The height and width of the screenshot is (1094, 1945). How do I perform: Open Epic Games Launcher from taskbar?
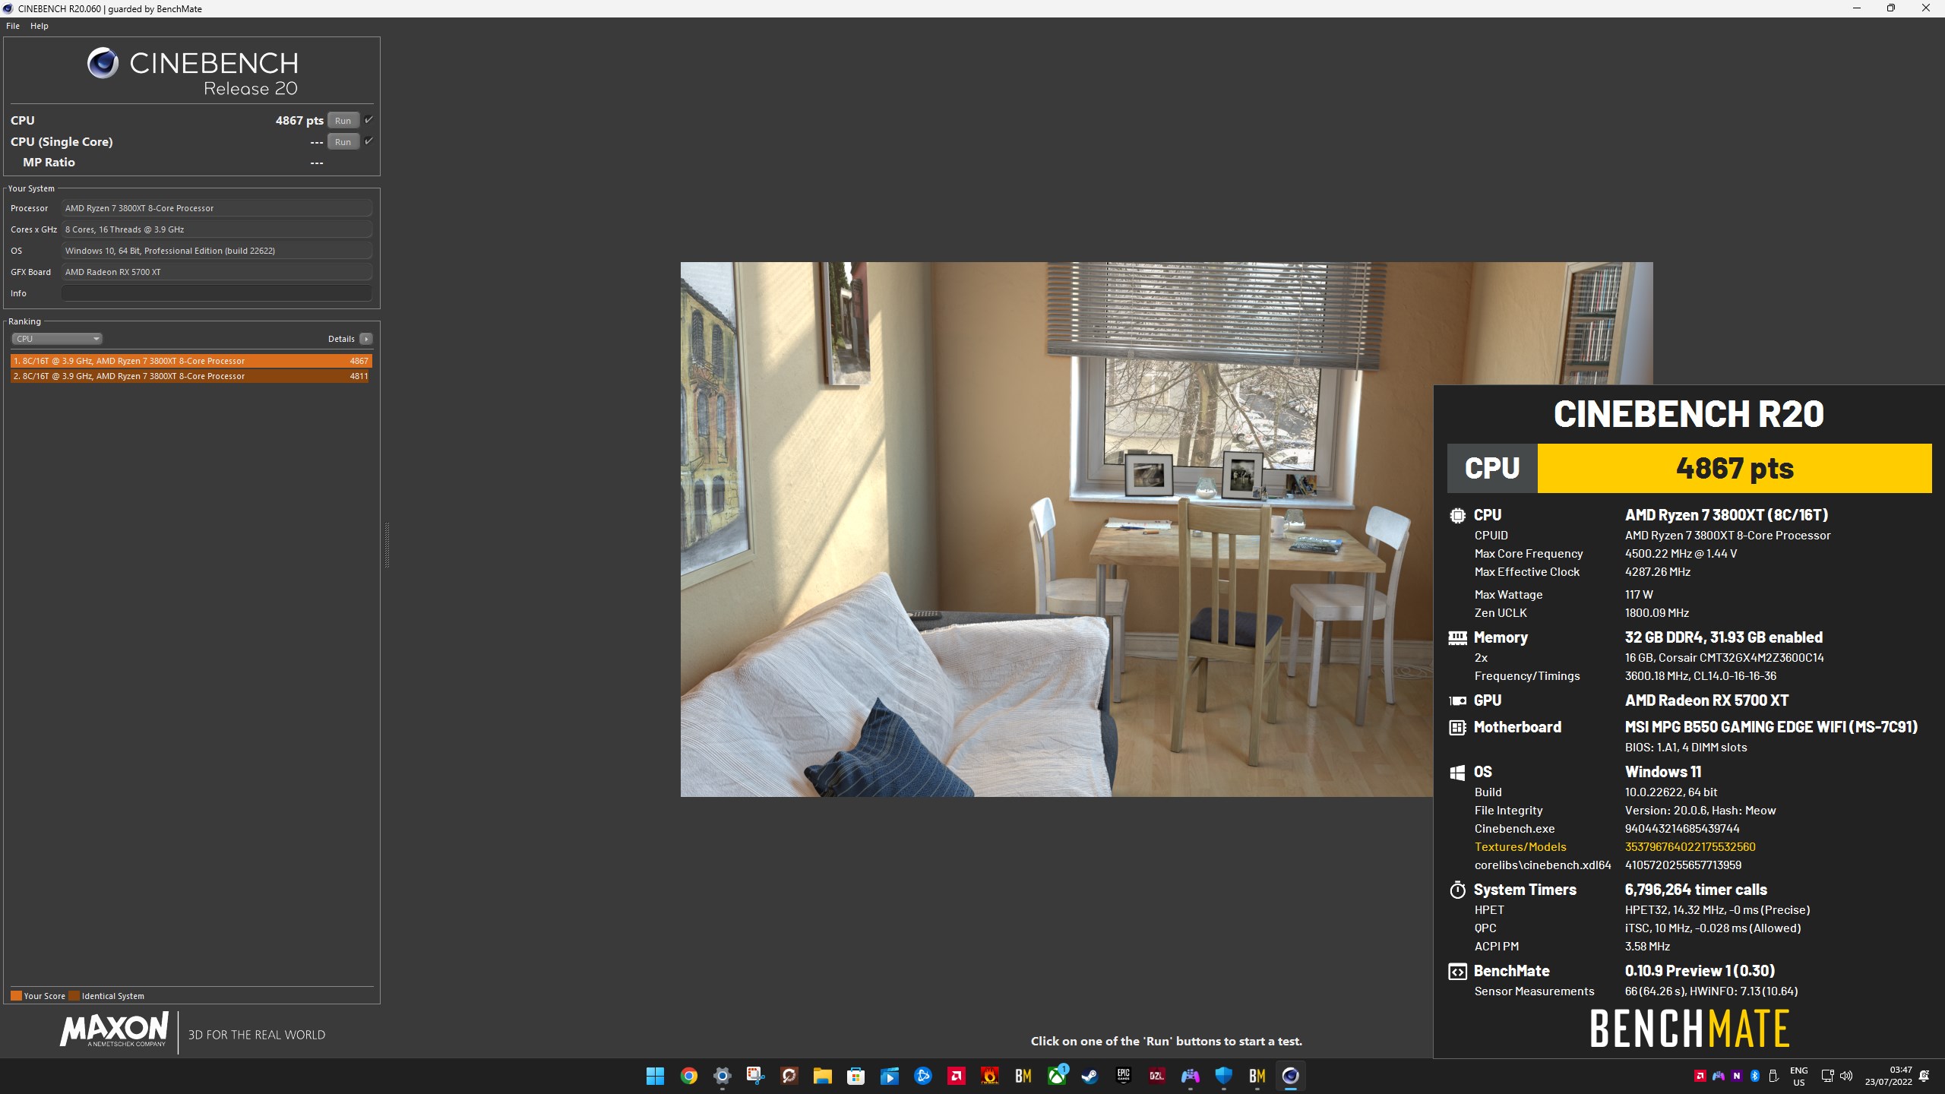1123,1076
